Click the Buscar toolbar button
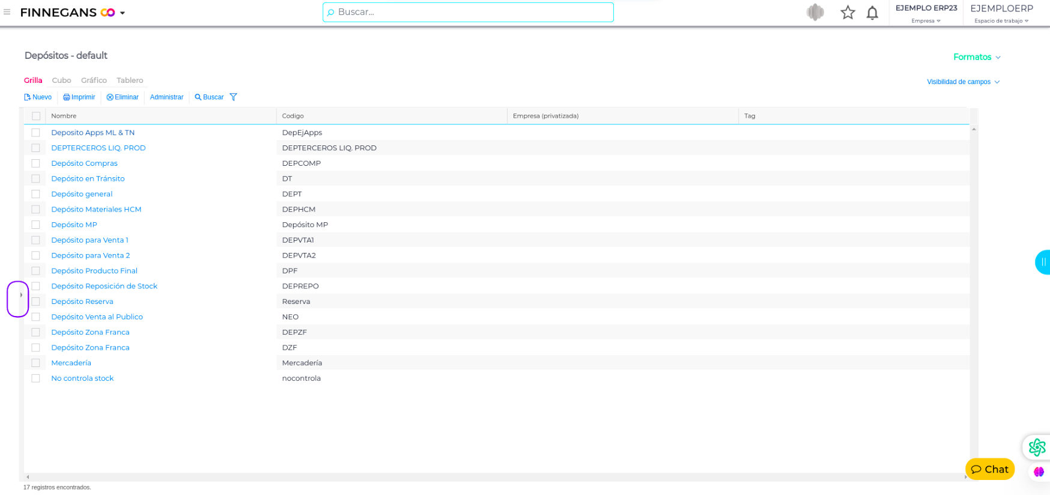The height and width of the screenshot is (495, 1050). click(209, 97)
